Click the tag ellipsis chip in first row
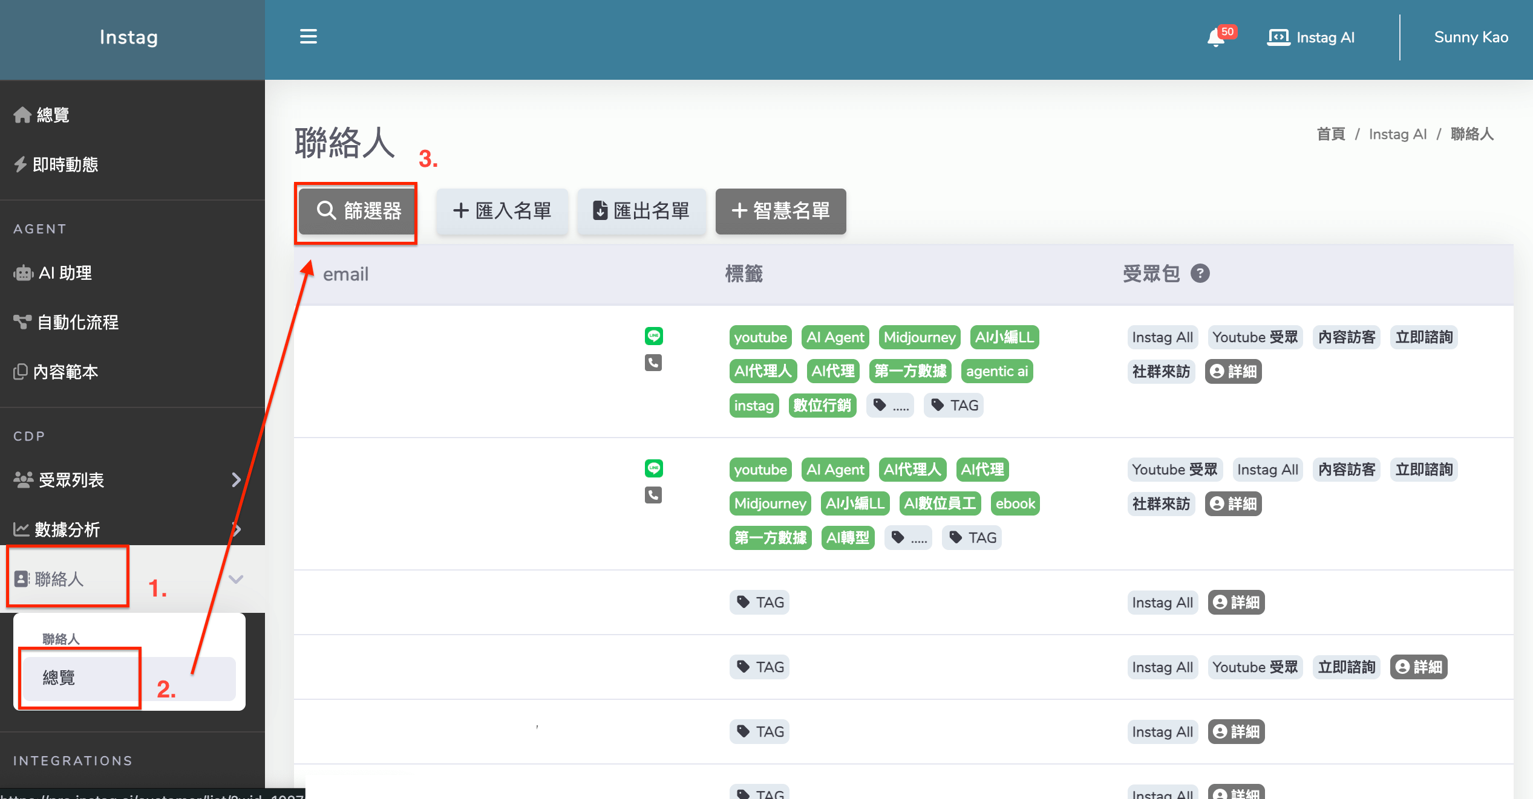The width and height of the screenshot is (1533, 799). coord(891,406)
